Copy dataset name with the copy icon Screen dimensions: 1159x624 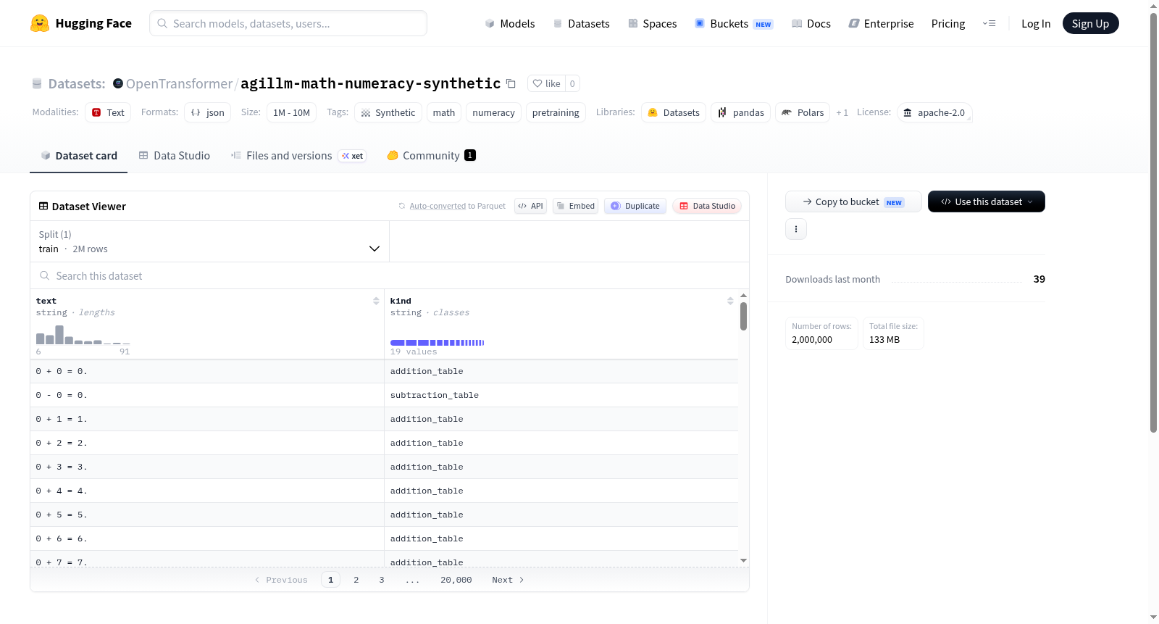511,83
